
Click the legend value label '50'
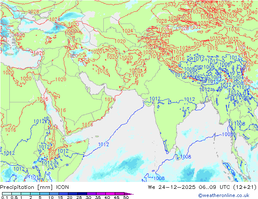[x=126, y=197]
